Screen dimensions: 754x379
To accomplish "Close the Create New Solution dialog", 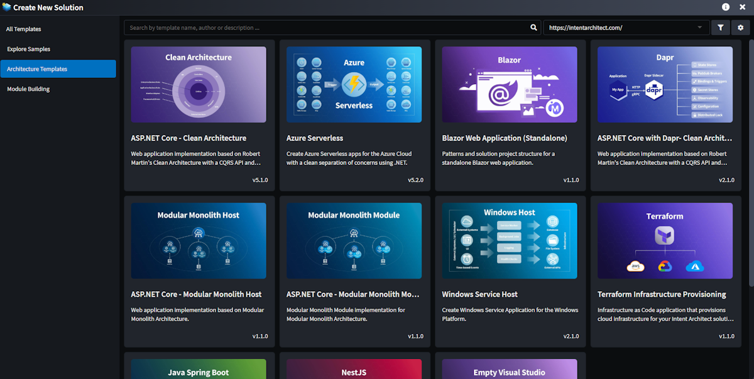I will [743, 8].
